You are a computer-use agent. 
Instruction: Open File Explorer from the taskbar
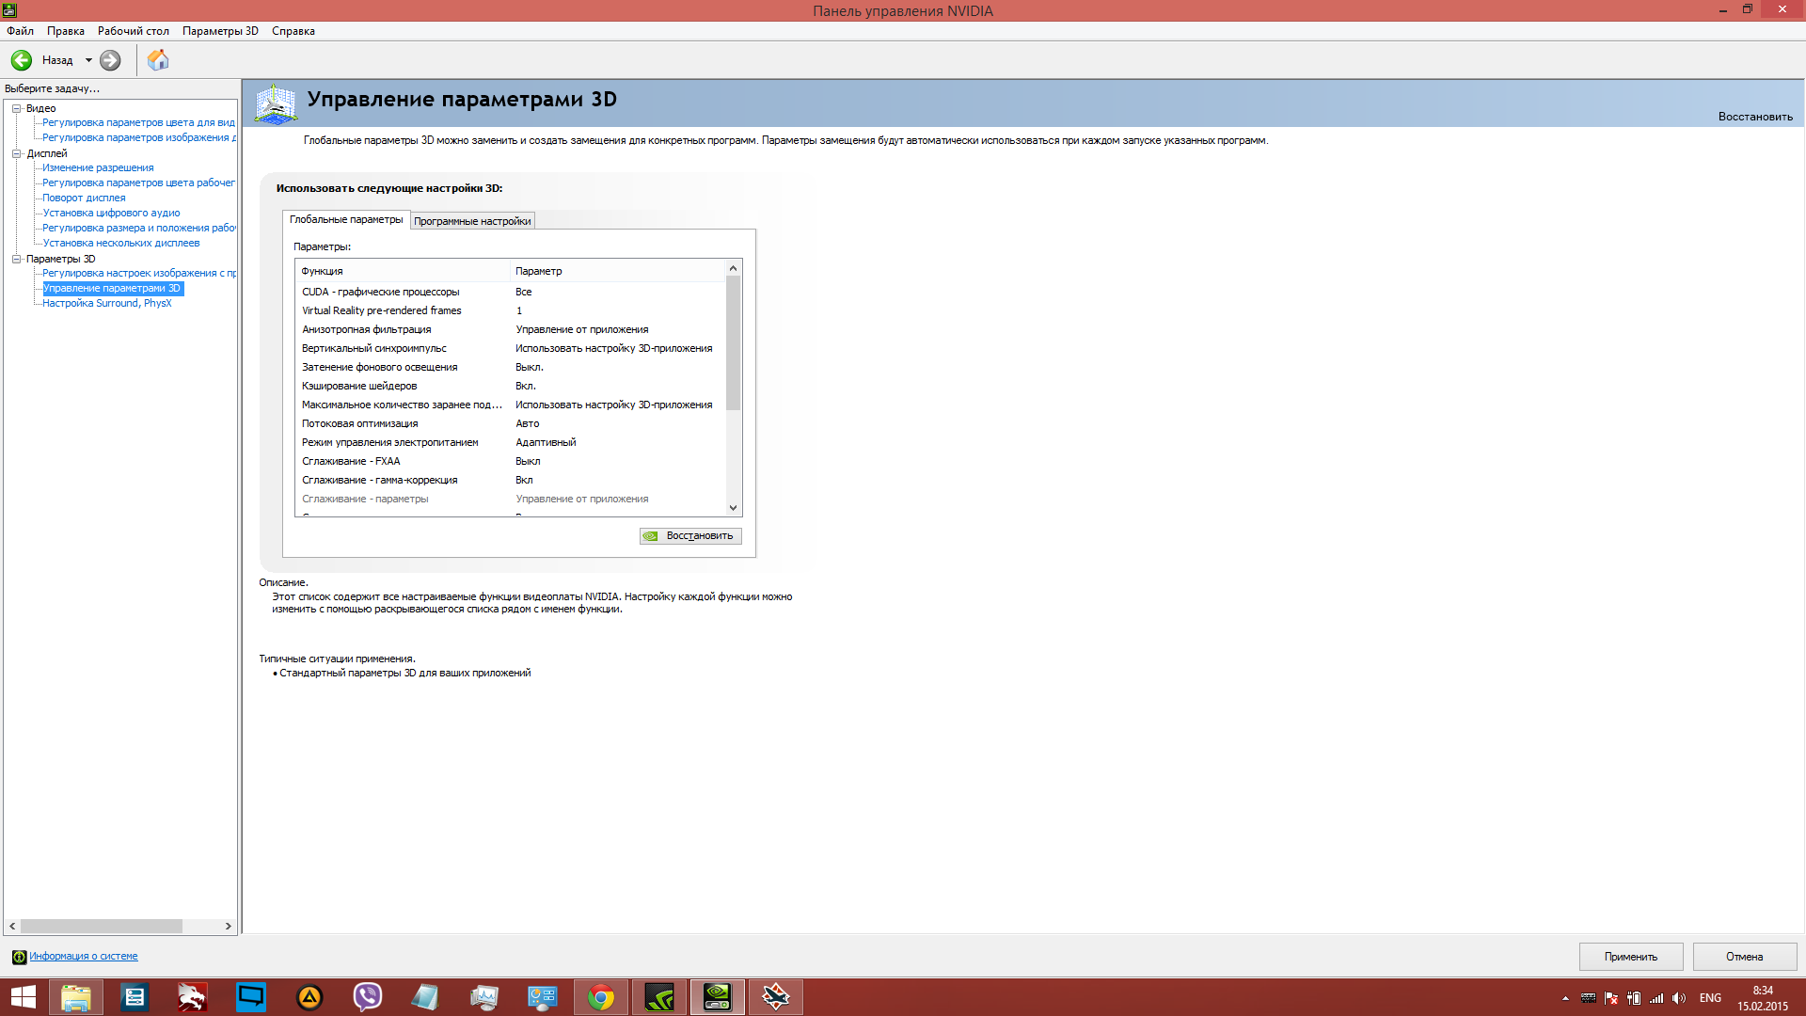[75, 997]
